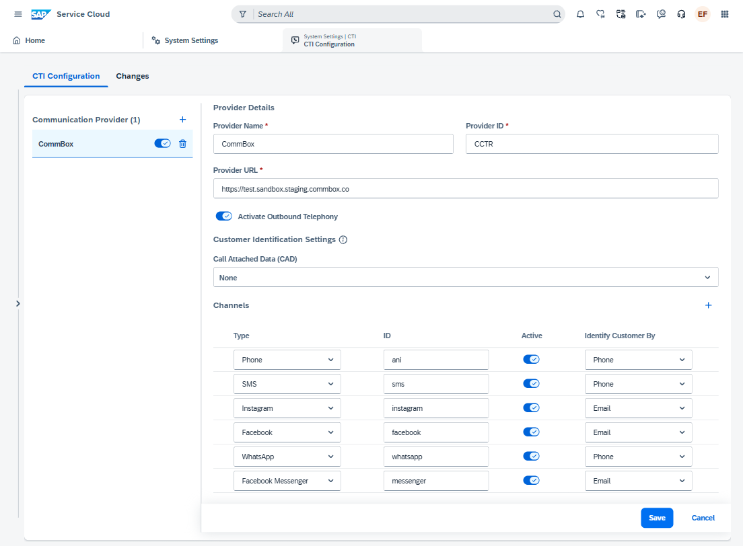Open the hamburger navigation menu

[18, 14]
